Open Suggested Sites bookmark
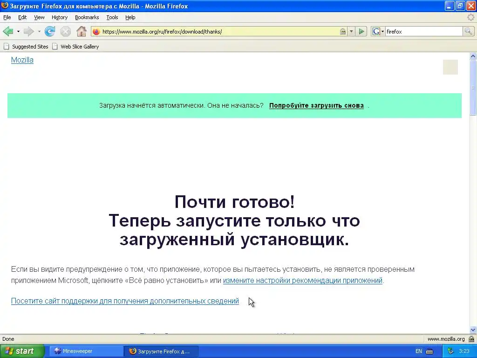 [26, 47]
